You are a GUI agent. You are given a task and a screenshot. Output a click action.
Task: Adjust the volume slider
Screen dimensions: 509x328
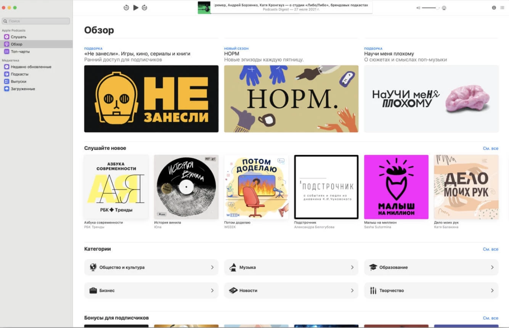[431, 8]
